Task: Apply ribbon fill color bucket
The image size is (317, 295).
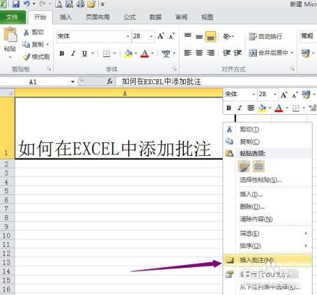Action: 128,54
